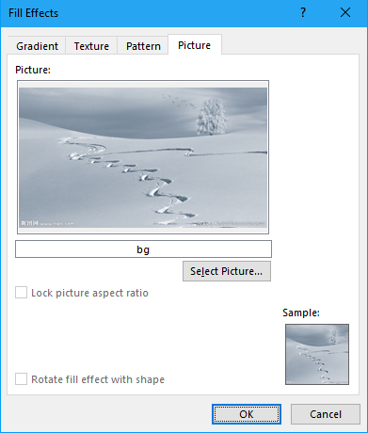This screenshot has width=368, height=433.
Task: Click the Rotate fill effect label text
Action: (x=98, y=379)
